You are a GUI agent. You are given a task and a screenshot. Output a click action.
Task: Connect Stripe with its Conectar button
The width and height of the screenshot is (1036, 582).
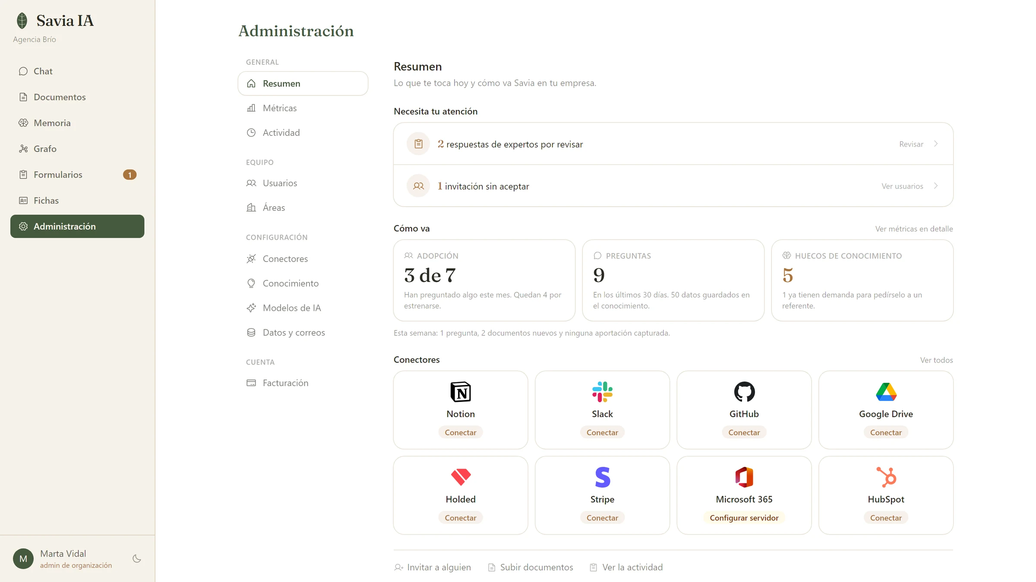click(602, 518)
